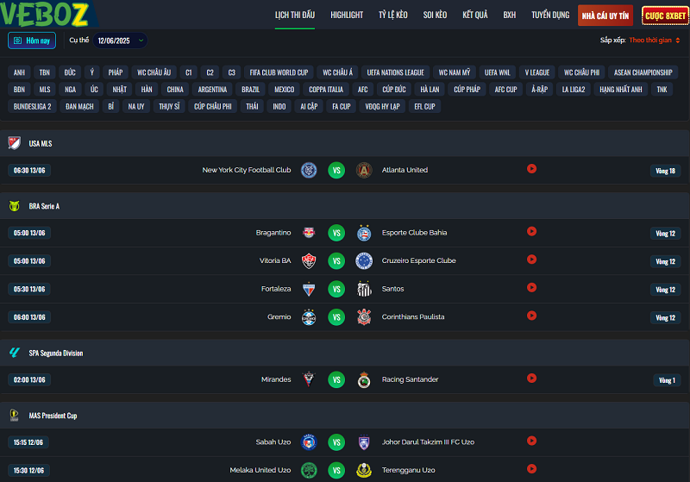The image size is (690, 482).
Task: Click Johor Darul Takzim III crest
Action: pos(364,442)
